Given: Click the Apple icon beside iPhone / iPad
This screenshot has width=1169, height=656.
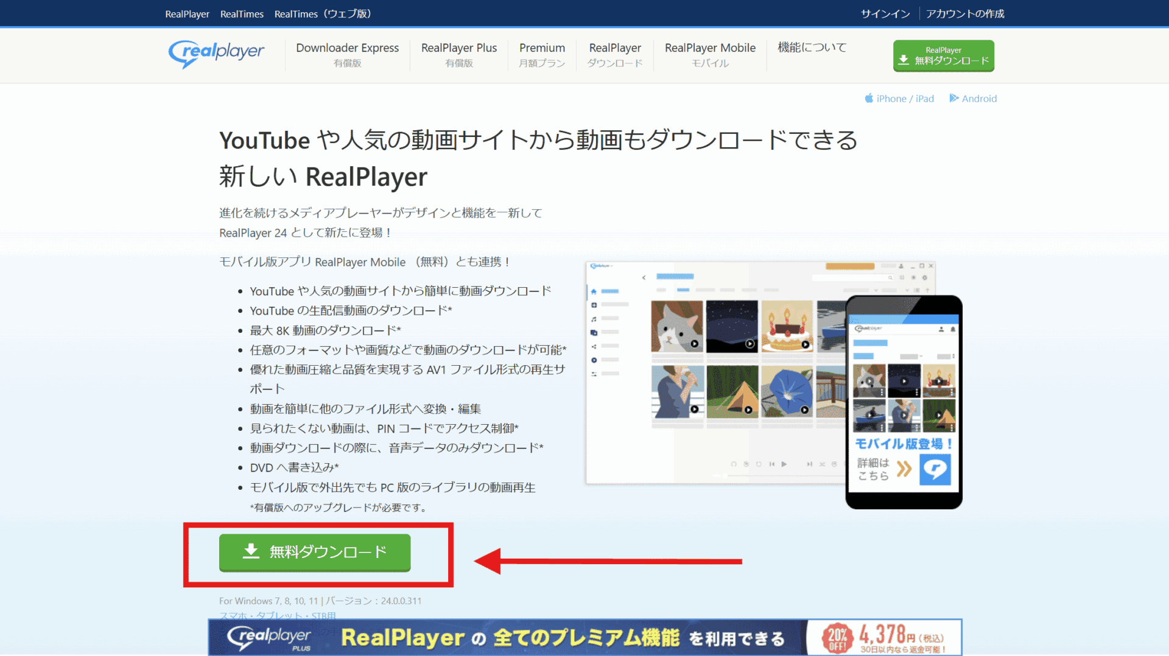Looking at the screenshot, I should (869, 98).
